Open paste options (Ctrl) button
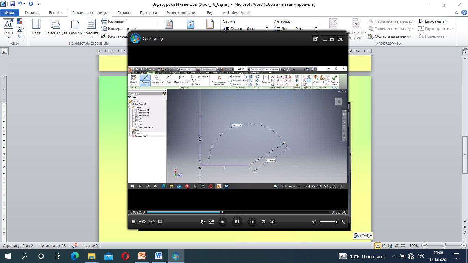The width and height of the screenshot is (468, 263). [362, 236]
